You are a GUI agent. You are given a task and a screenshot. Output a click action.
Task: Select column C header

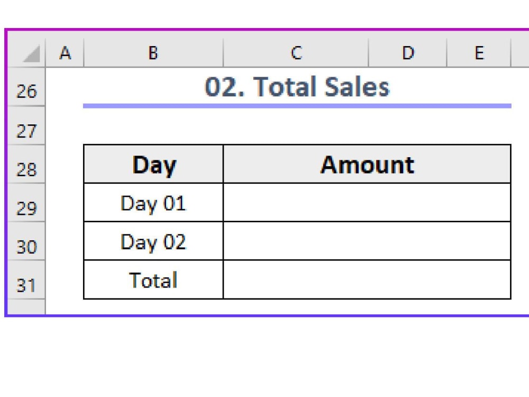(x=296, y=52)
